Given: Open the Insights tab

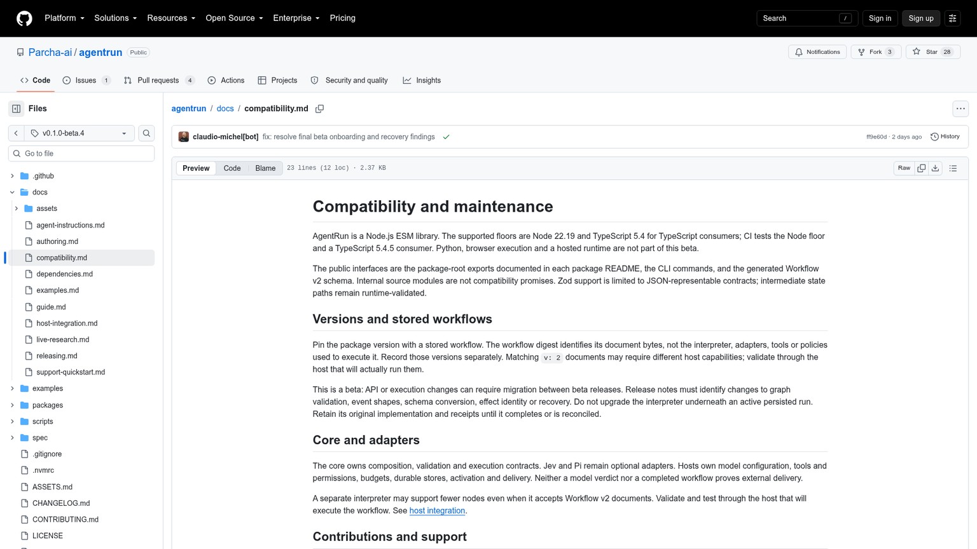Looking at the screenshot, I should click(x=422, y=81).
